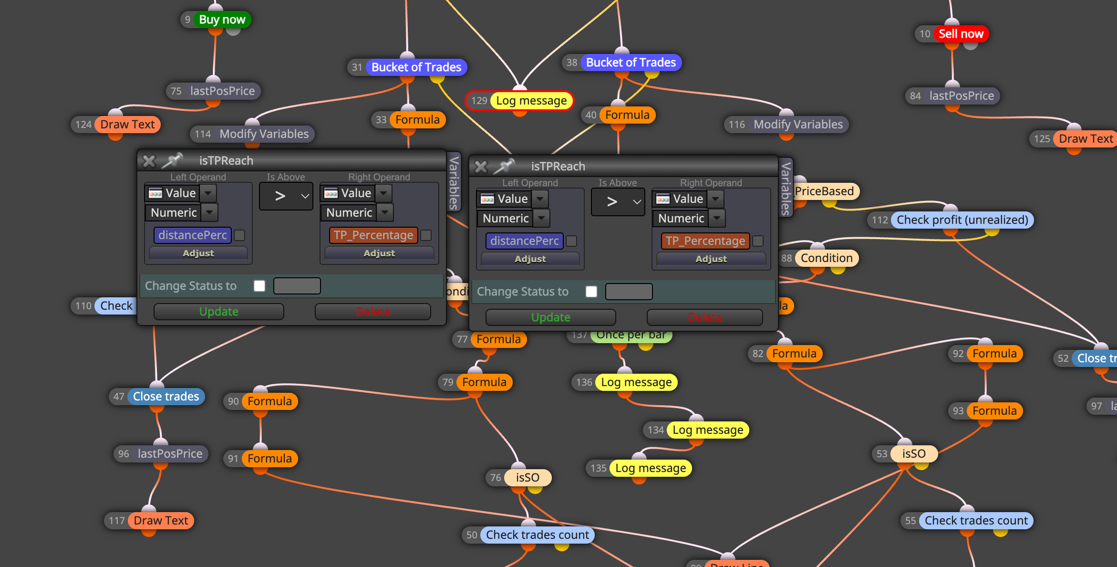Pin the left isTPReach panel

coord(172,160)
